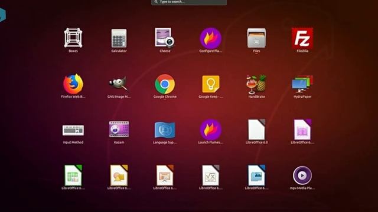Screen dimensions: 378x212
Task: Open LibreOffice Base purple database icon
Action: point(302,130)
